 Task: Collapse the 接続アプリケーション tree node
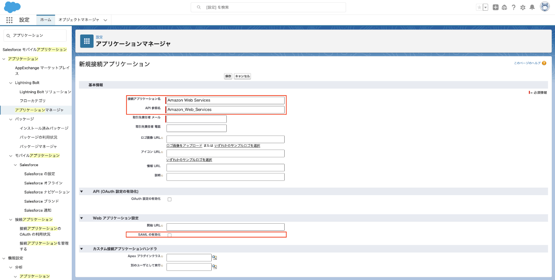[11, 219]
